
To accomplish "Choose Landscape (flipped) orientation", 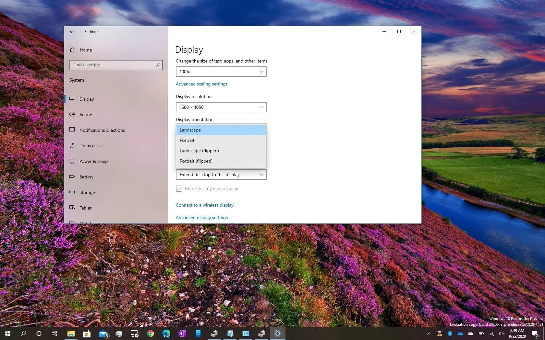I will pos(221,151).
